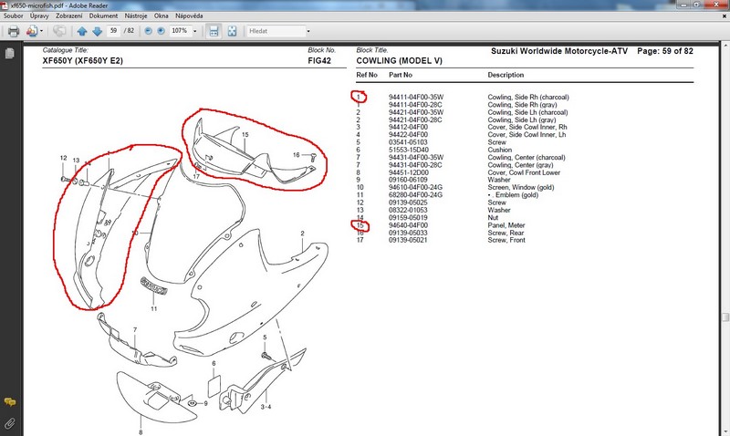The image size is (730, 436).
Task: Click description 'Cushion'
Action: click(499, 150)
